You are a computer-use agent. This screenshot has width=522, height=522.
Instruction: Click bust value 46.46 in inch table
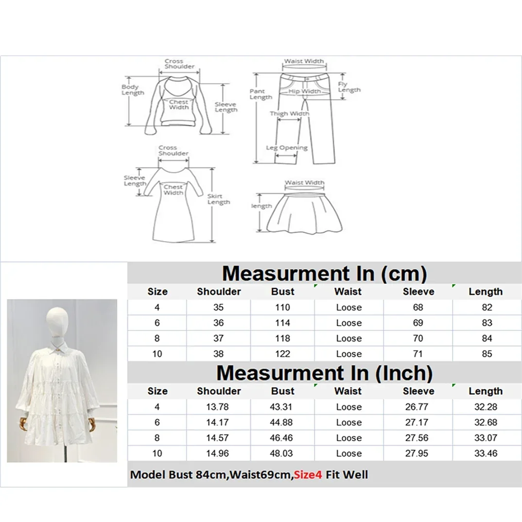(281, 438)
